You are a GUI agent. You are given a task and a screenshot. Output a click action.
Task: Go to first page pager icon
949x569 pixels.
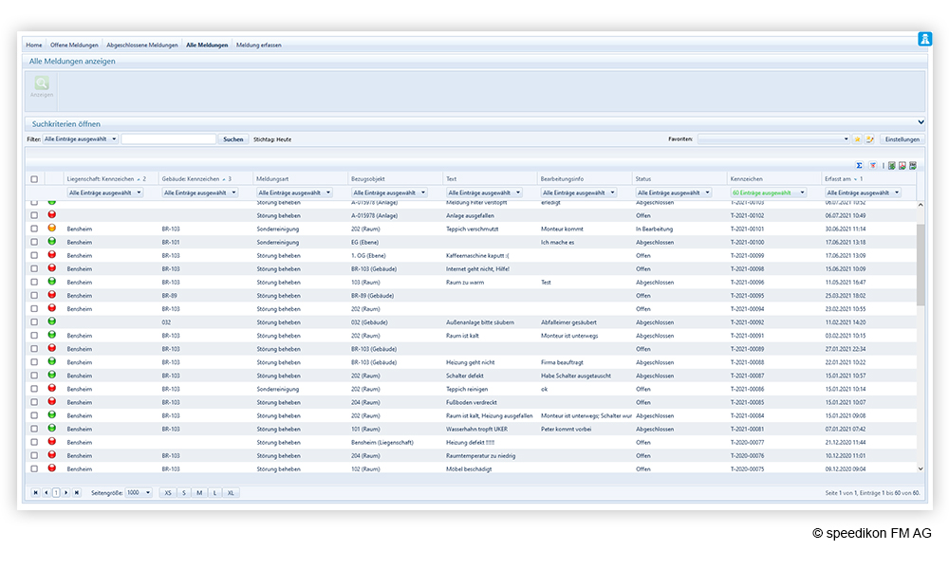(x=36, y=493)
